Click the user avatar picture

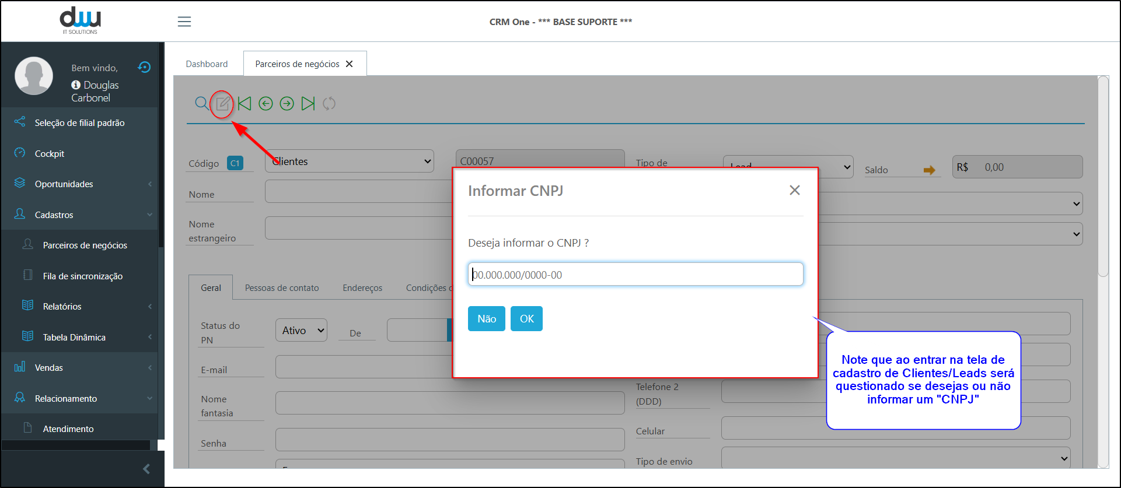coord(34,76)
